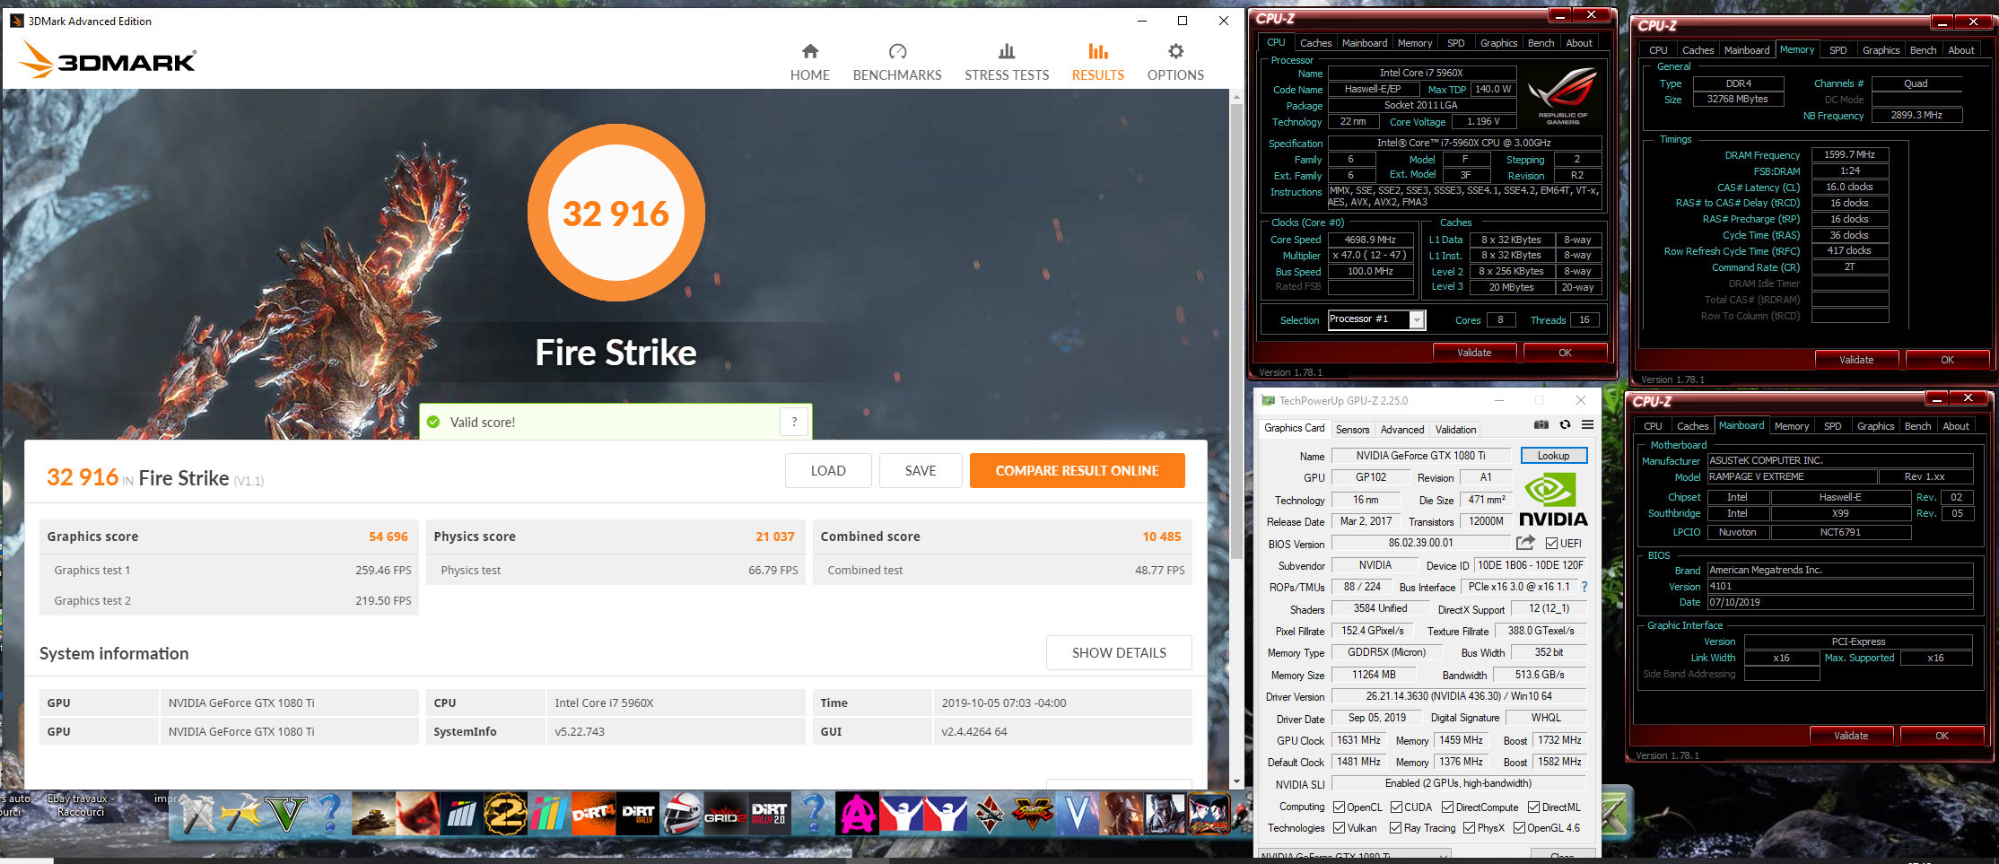Image resolution: width=1999 pixels, height=864 pixels.
Task: Launch GTA V from the dock
Action: click(x=286, y=813)
